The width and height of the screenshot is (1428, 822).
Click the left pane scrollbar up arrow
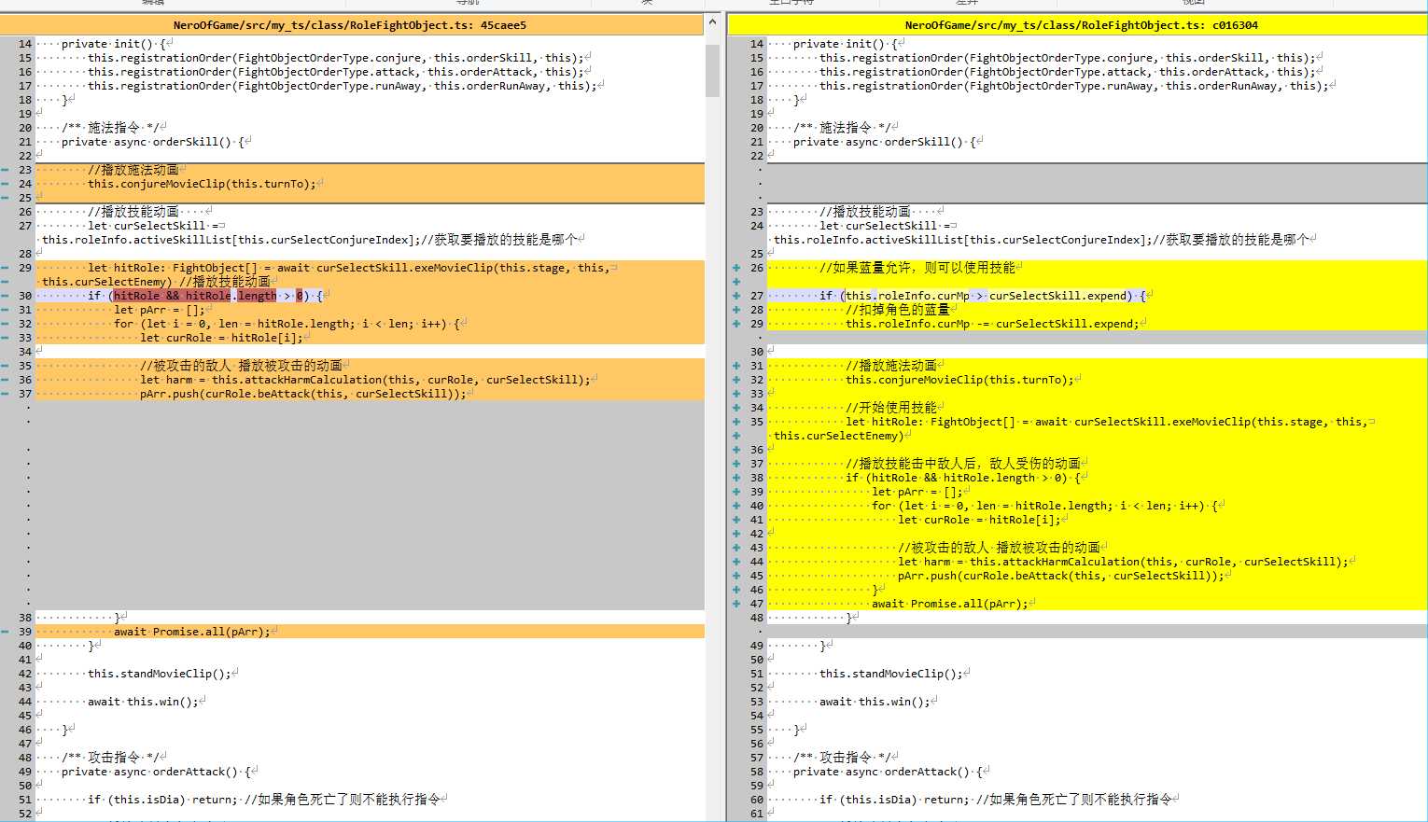click(713, 22)
